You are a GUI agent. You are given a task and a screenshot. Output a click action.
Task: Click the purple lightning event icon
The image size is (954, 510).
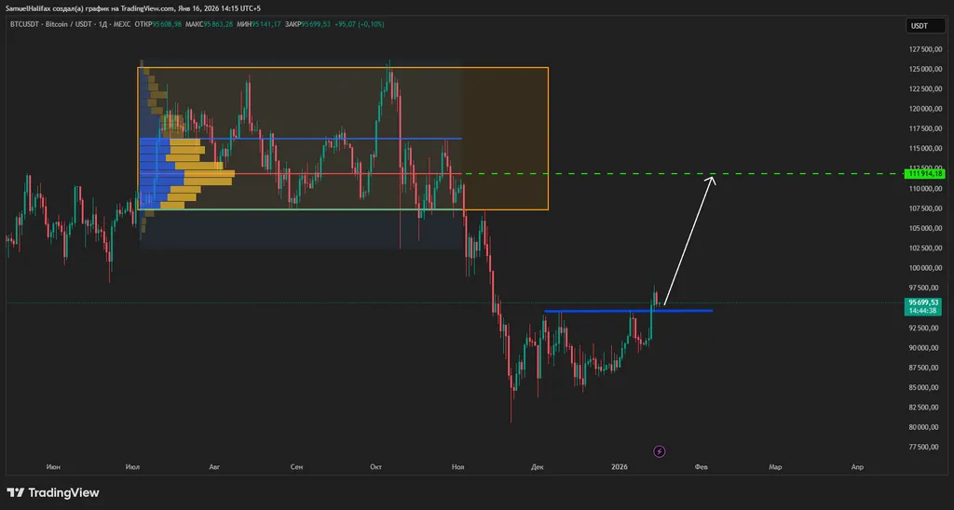[x=660, y=451]
